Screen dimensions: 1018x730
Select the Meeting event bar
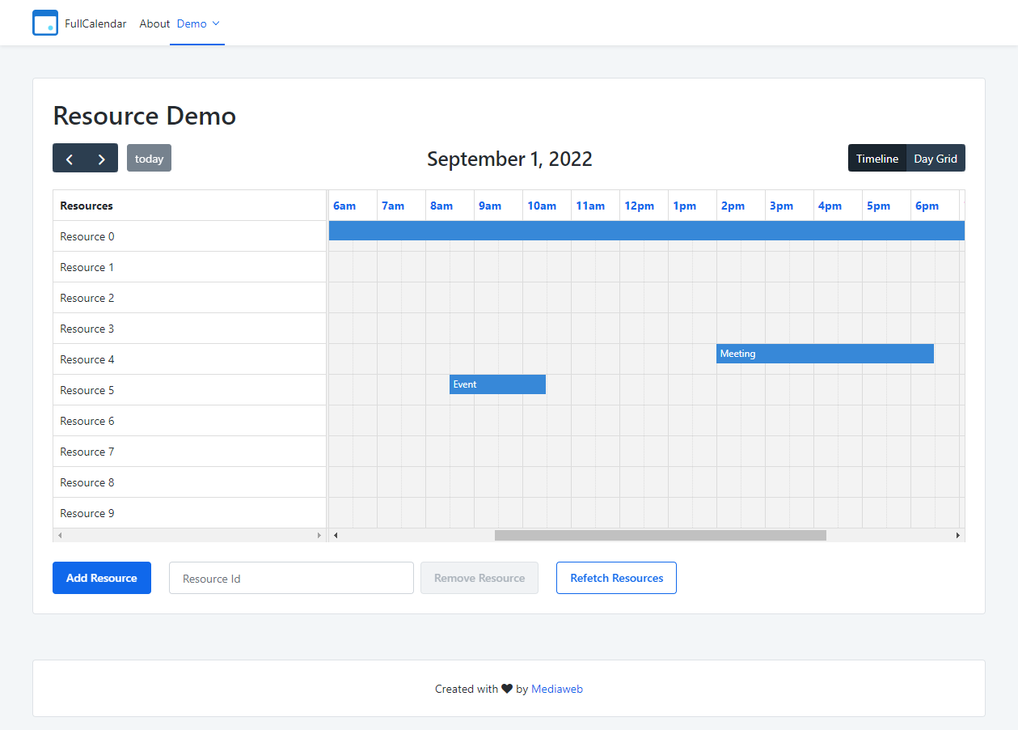[x=825, y=354]
